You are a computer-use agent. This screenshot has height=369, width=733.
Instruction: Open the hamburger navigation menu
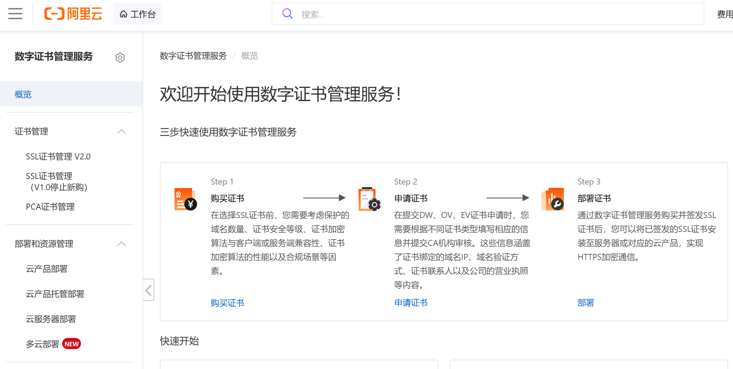pyautogui.click(x=15, y=14)
